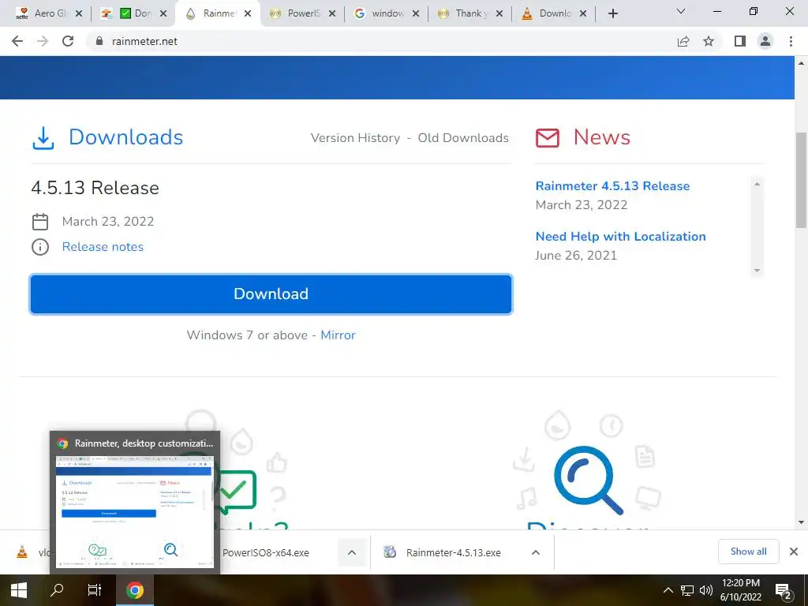Open the network tray icon
Image resolution: width=808 pixels, height=606 pixels.
tap(687, 590)
